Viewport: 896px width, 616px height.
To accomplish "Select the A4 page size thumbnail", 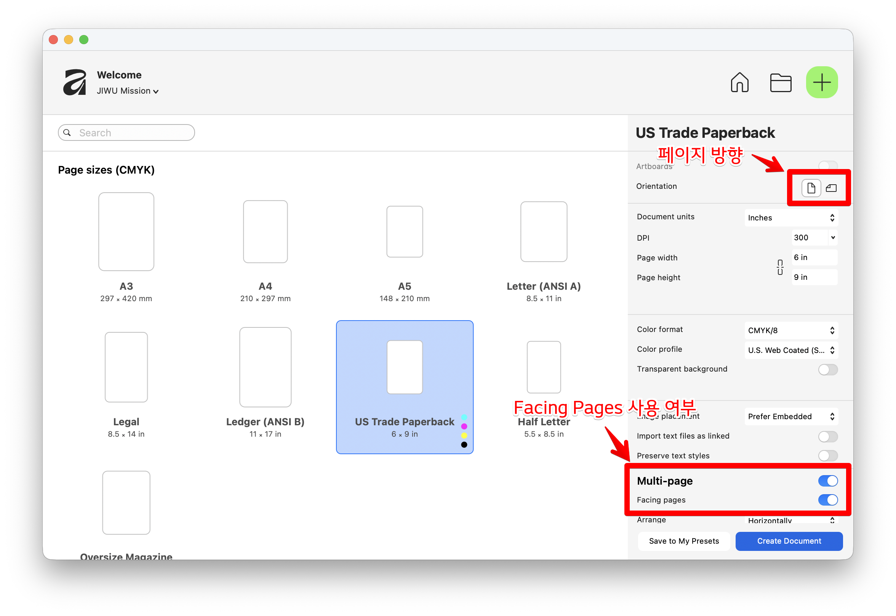I will 265,231.
